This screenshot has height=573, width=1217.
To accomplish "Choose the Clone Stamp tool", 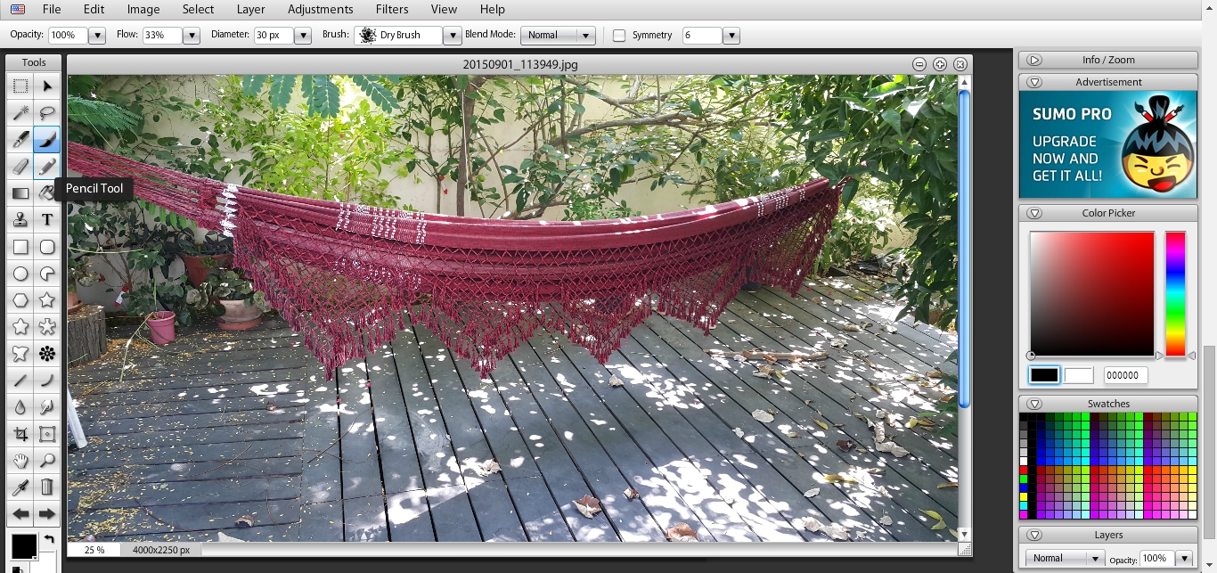I will [20, 220].
